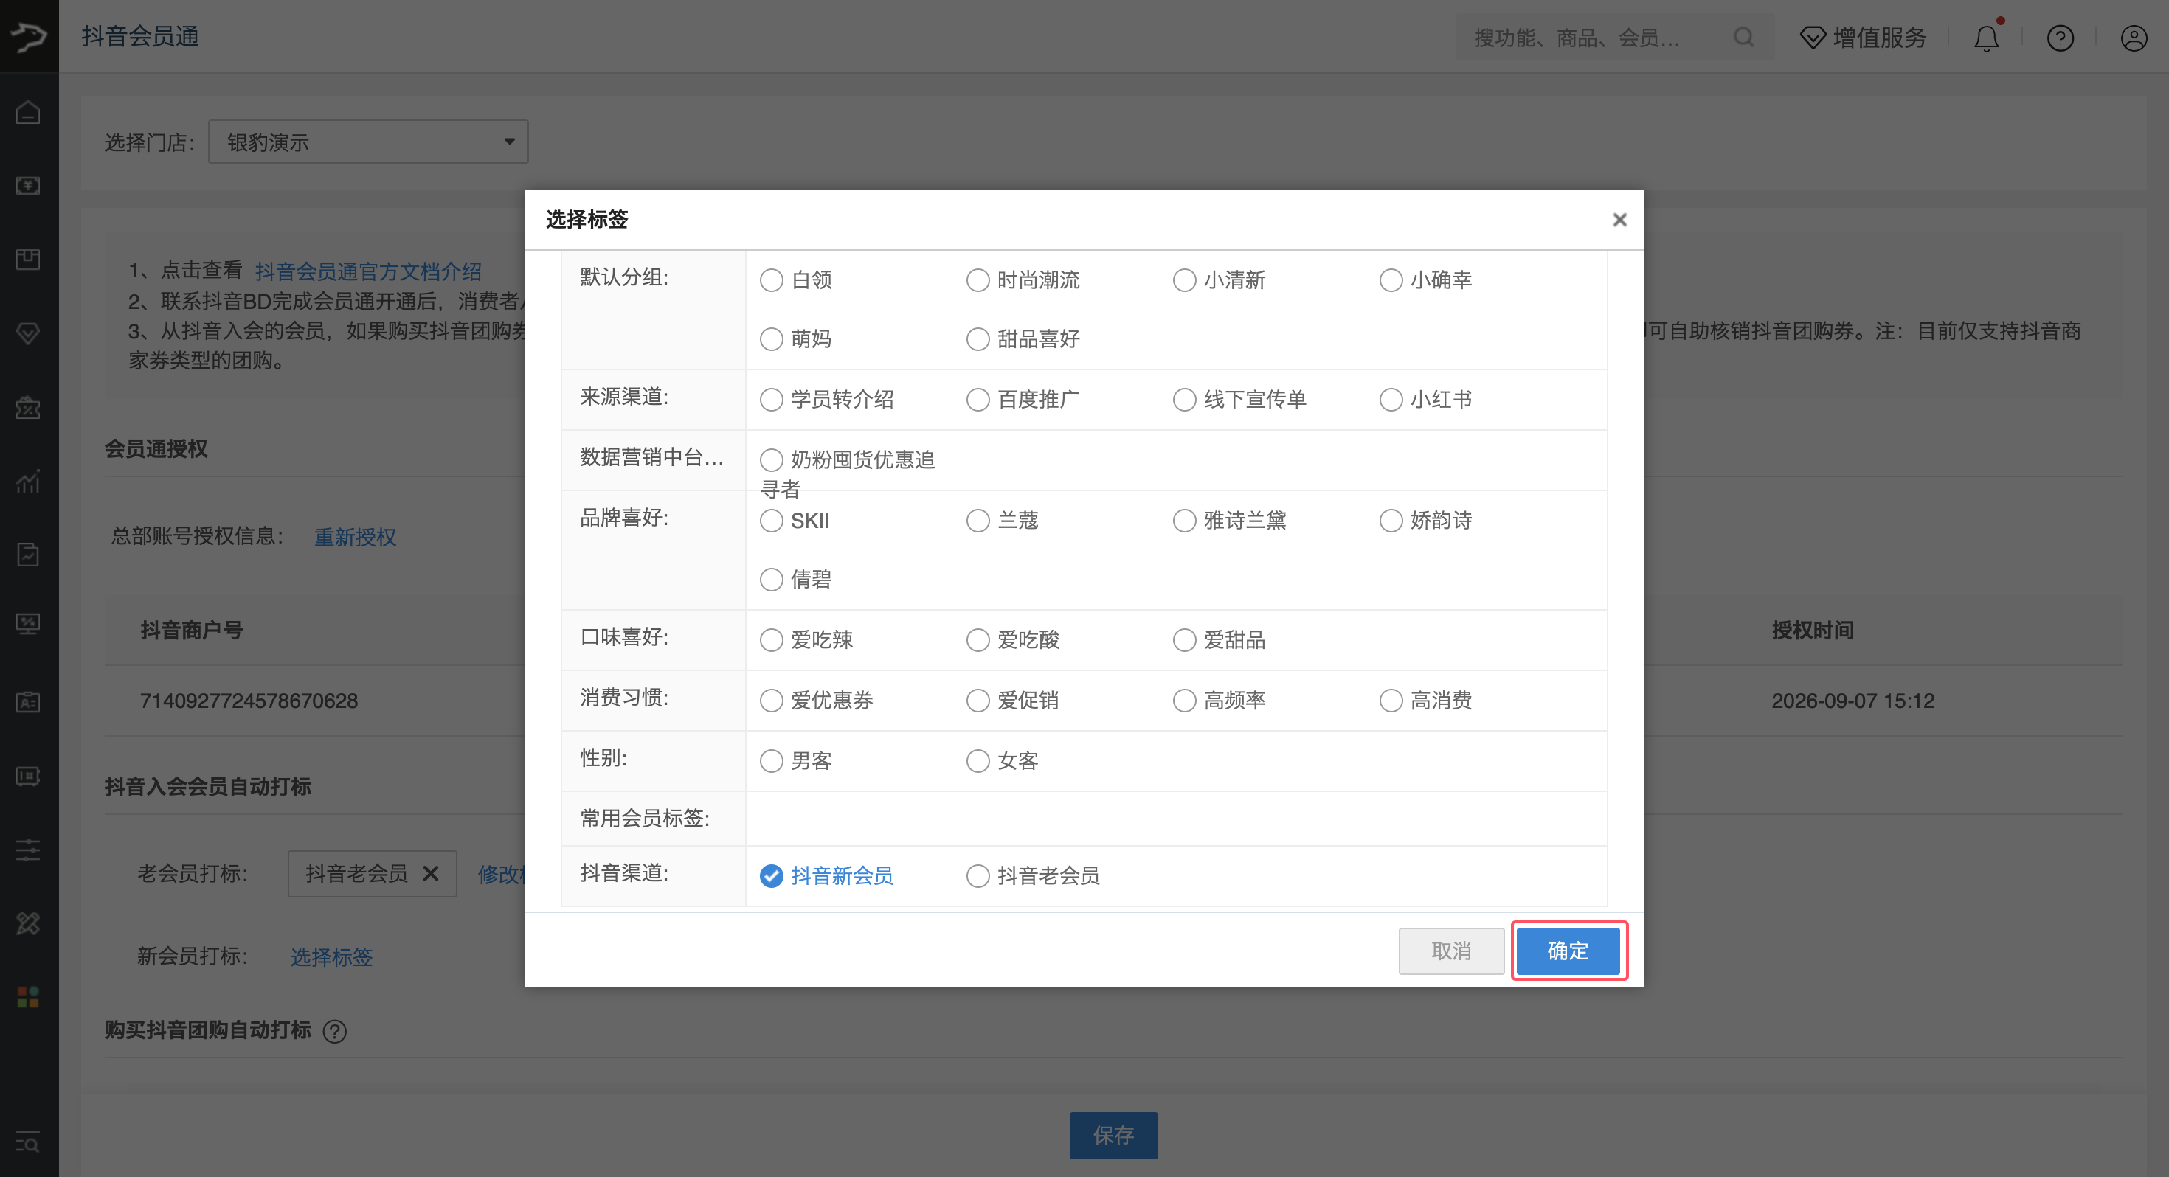Open the menu search icon at sidebar bottom

[29, 1143]
